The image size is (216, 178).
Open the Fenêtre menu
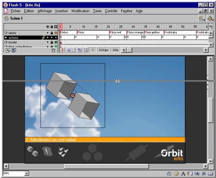(x=127, y=11)
